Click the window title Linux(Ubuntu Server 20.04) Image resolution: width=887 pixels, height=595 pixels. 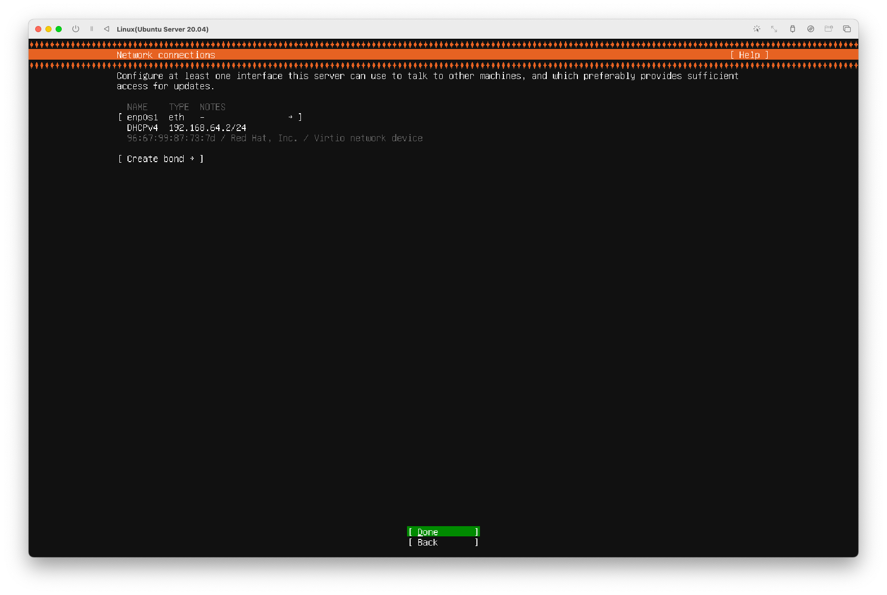pyautogui.click(x=163, y=29)
